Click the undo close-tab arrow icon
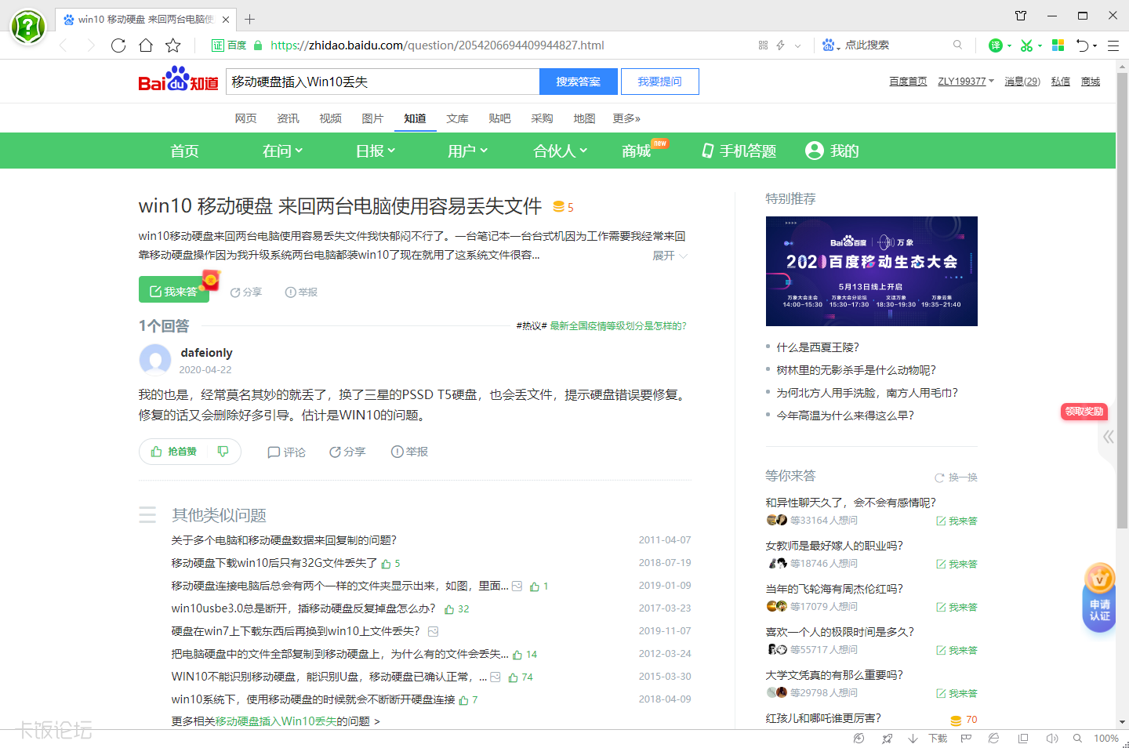 coord(1083,45)
